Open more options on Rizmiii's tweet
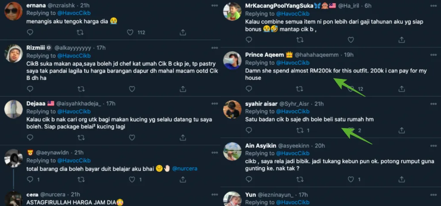Viewport: 441px width, 206px height. (x=214, y=47)
